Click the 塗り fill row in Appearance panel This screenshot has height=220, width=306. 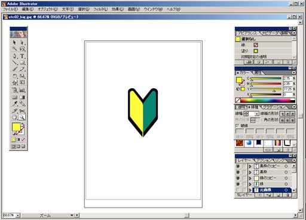(x=264, y=51)
